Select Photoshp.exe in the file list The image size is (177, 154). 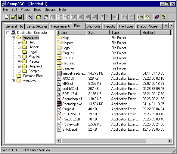click(x=72, y=104)
